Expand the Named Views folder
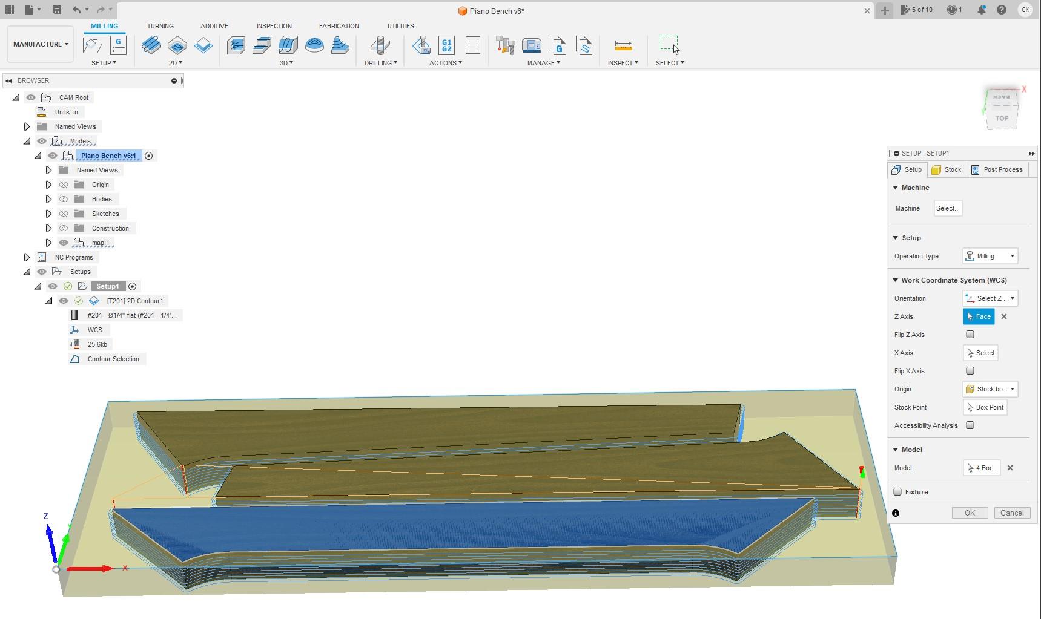This screenshot has width=1041, height=619. 27,126
